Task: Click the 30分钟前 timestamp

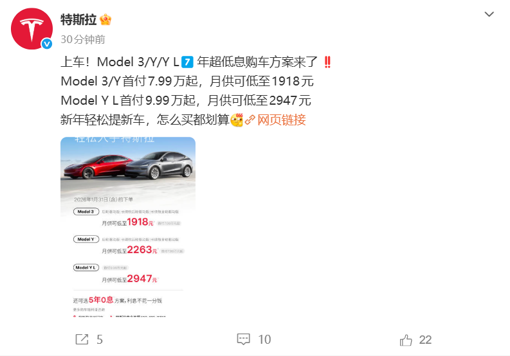Action: (82, 40)
